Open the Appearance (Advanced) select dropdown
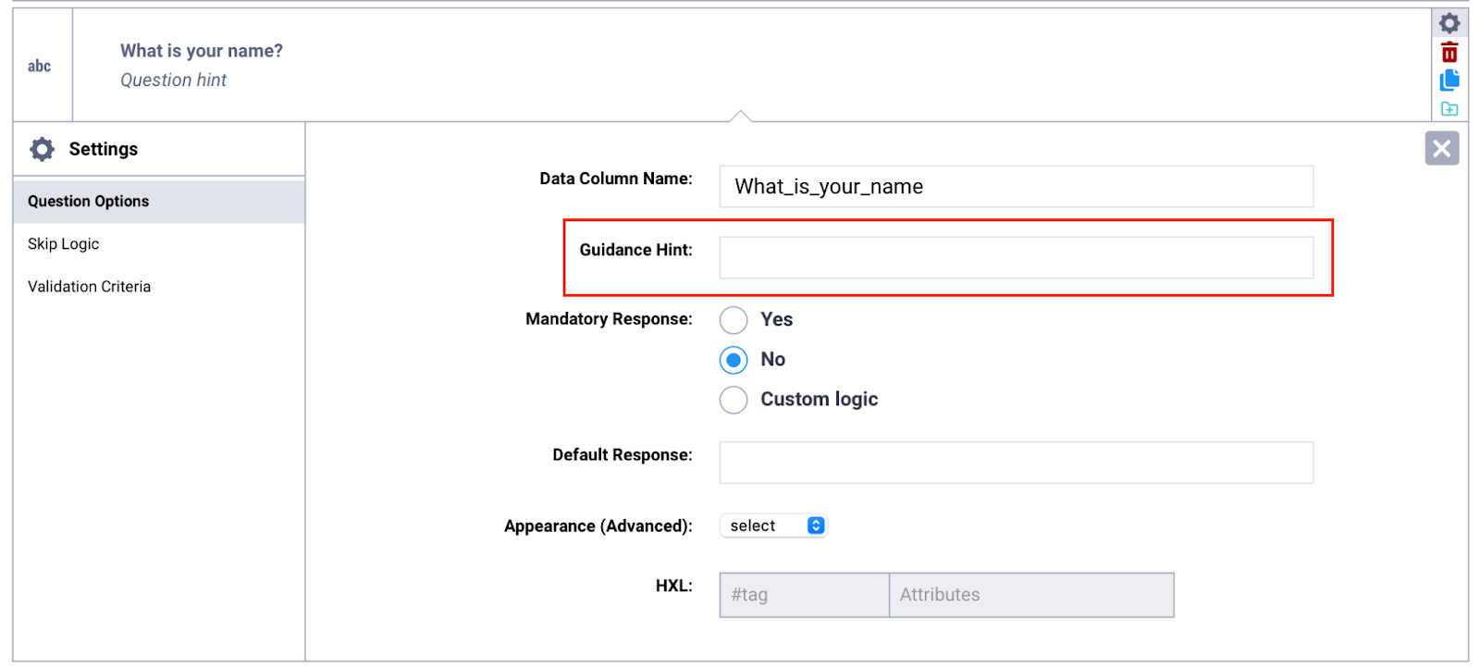Image resolution: width=1480 pixels, height=668 pixels. [x=773, y=526]
